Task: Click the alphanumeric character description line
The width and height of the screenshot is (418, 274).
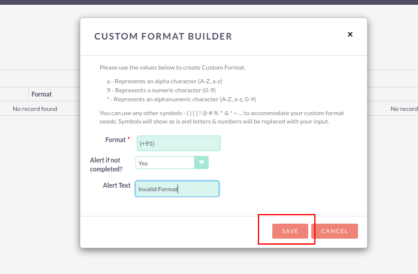Action: [181, 99]
